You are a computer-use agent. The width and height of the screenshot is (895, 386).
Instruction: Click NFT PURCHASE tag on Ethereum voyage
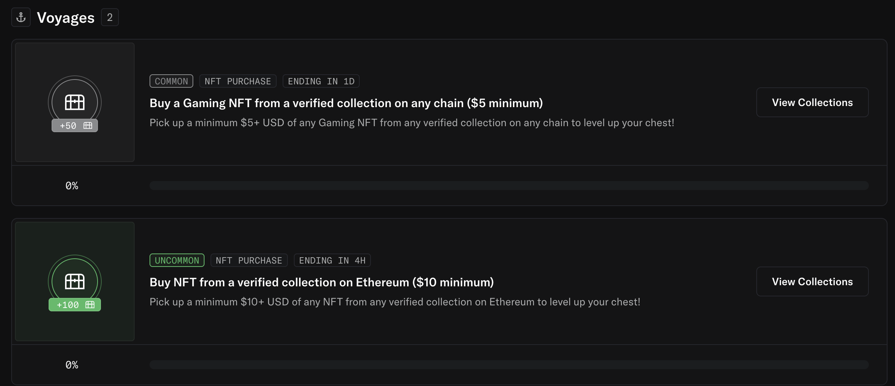click(249, 261)
